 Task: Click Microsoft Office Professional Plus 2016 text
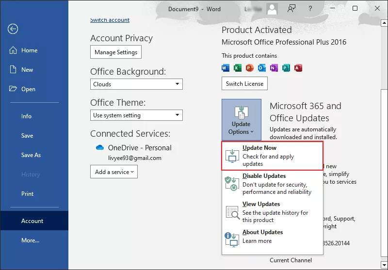[284, 42]
